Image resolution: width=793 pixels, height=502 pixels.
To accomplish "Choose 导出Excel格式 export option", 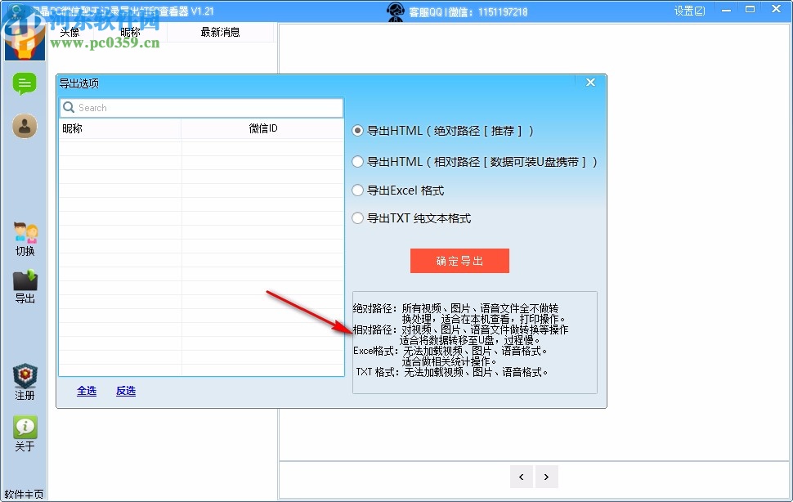I will (x=357, y=190).
